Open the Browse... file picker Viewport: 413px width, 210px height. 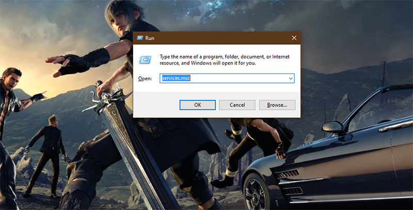277,104
